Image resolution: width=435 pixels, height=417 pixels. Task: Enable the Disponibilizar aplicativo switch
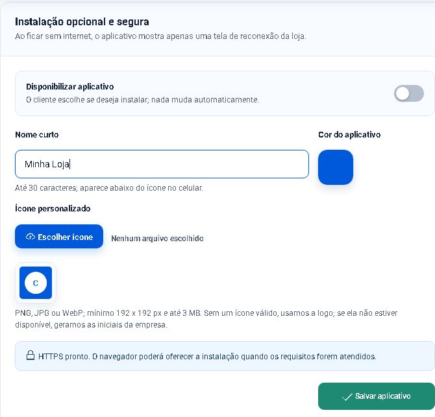(x=408, y=93)
